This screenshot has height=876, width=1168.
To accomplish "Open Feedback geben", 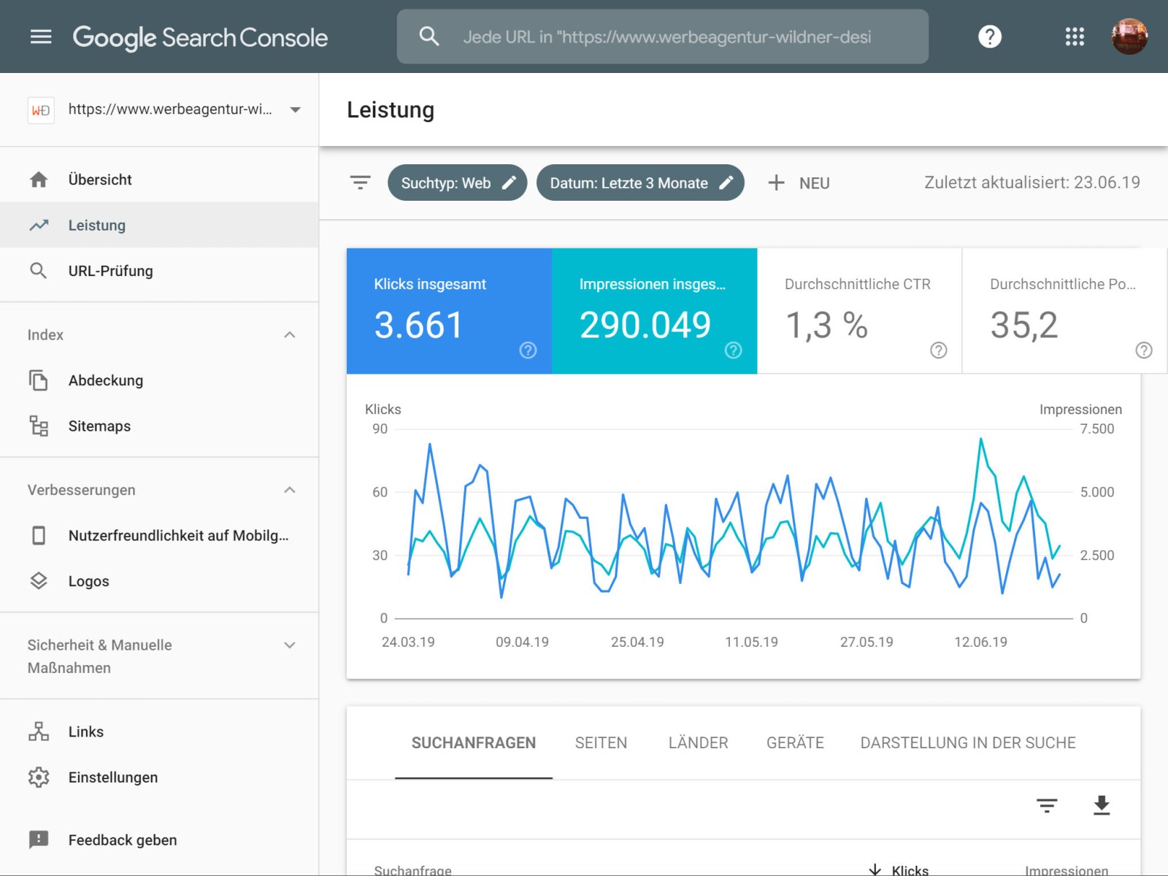I will click(x=121, y=839).
